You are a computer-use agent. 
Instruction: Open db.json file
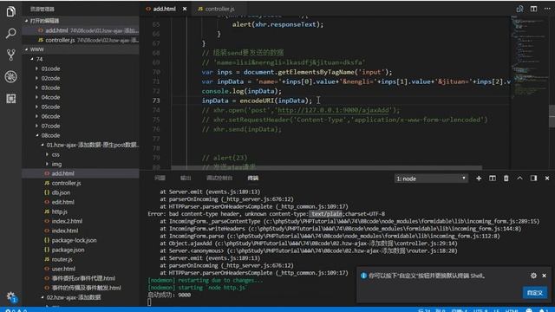[81, 192]
